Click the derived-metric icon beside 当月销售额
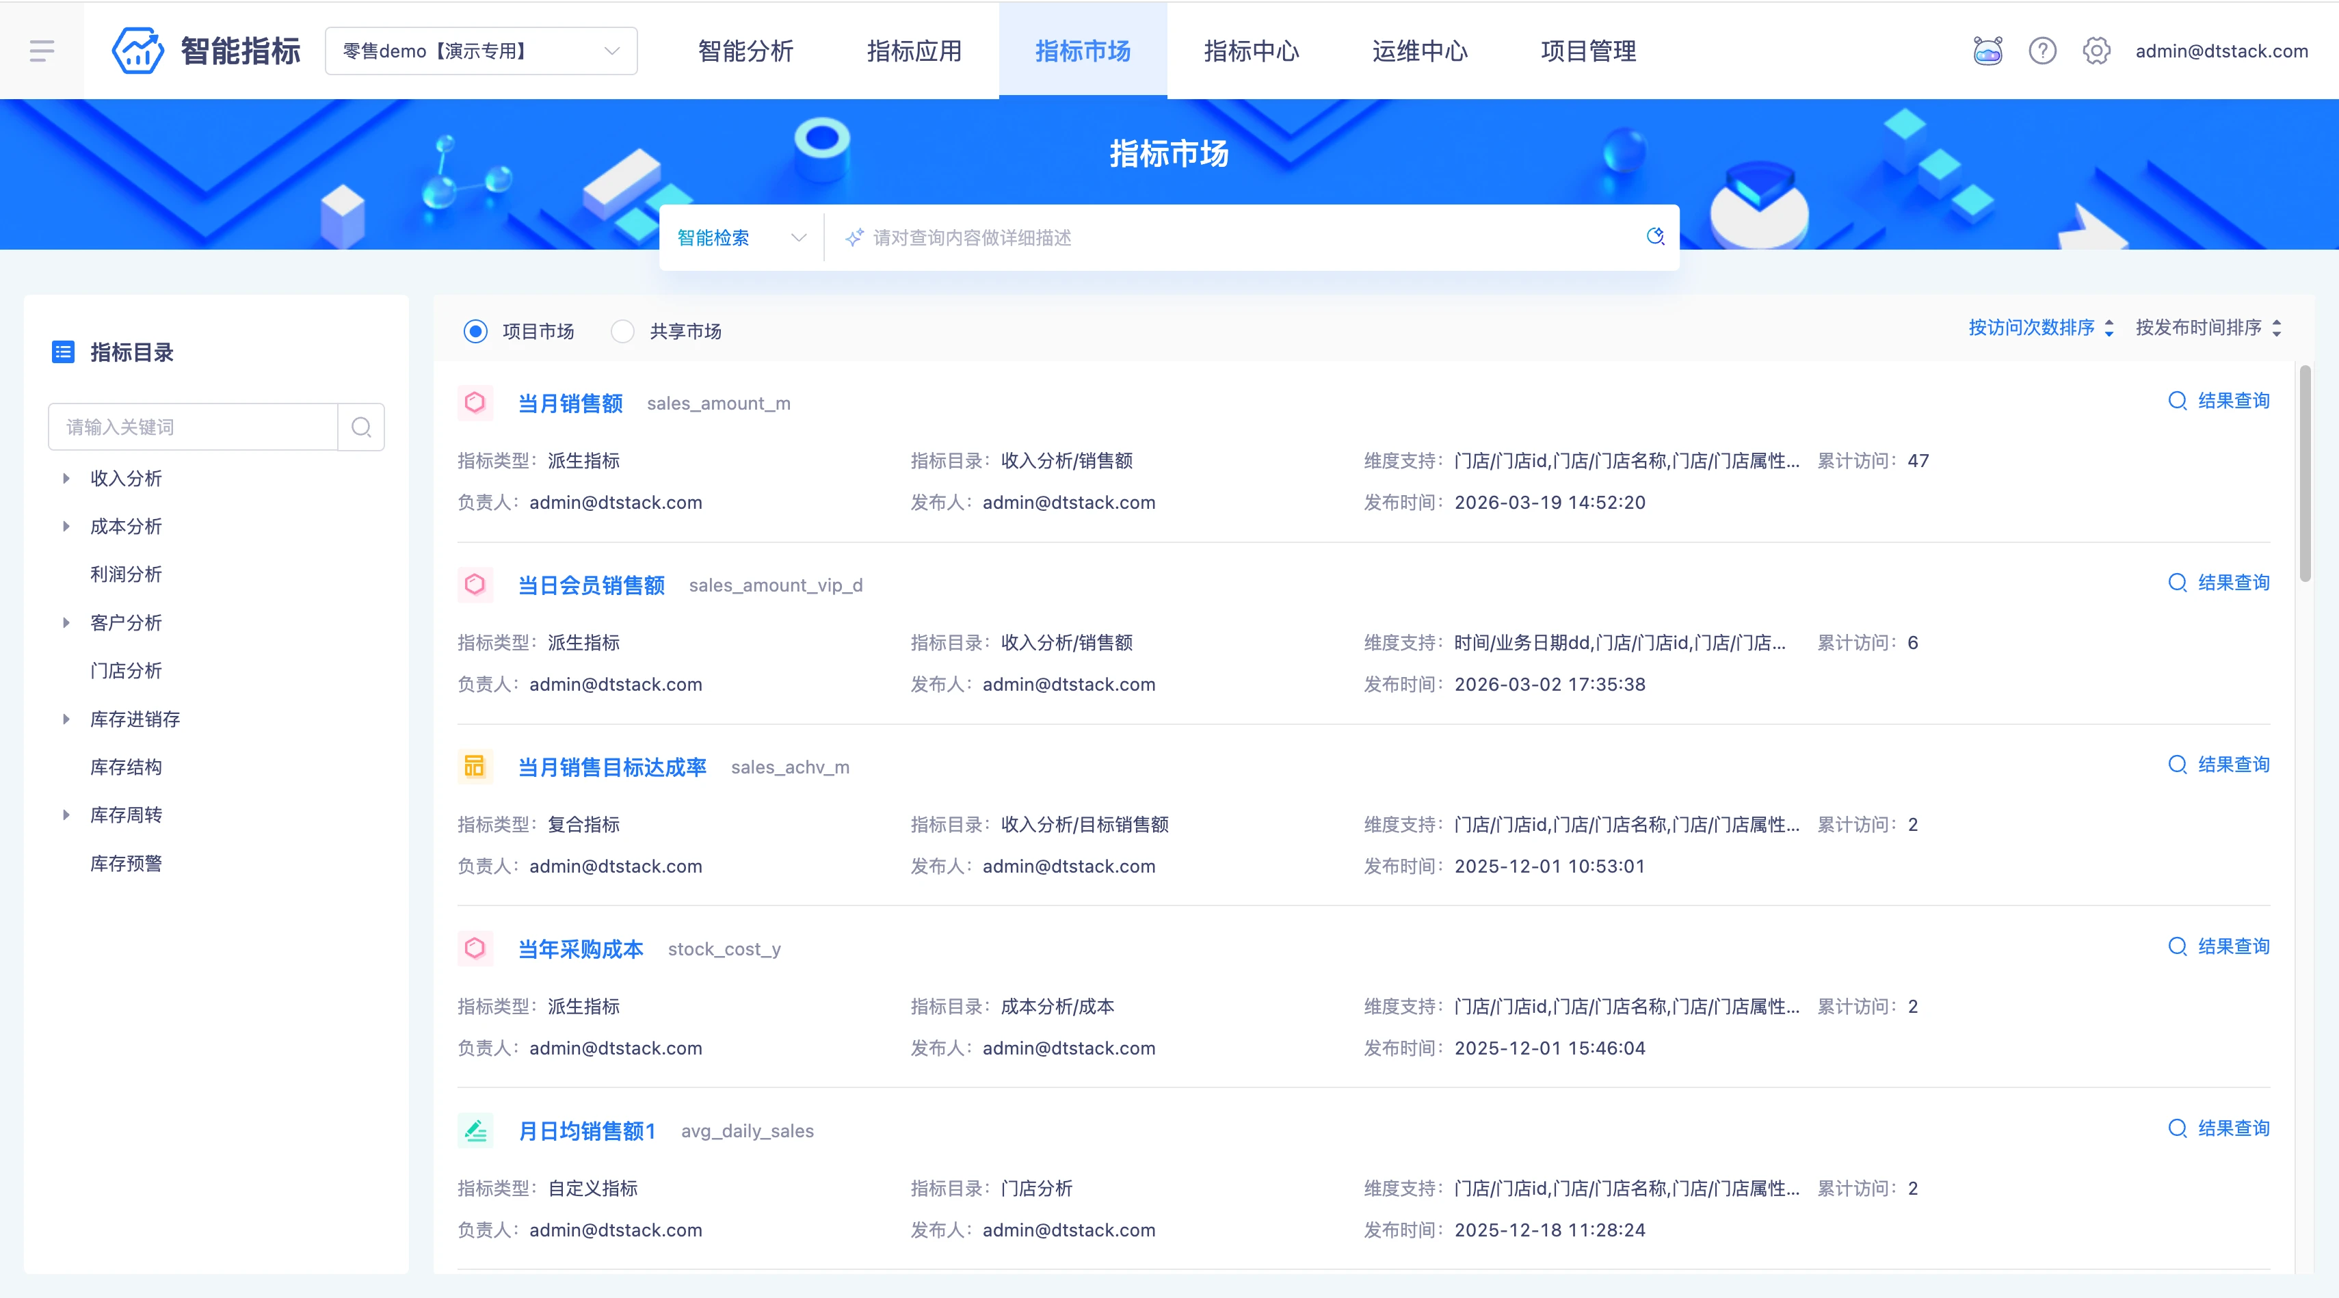Screen dimensions: 2339x1298 click(475, 402)
